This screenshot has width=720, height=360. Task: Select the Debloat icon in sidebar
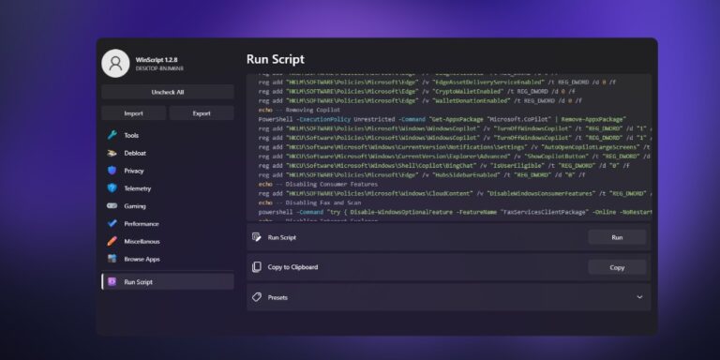click(x=112, y=153)
